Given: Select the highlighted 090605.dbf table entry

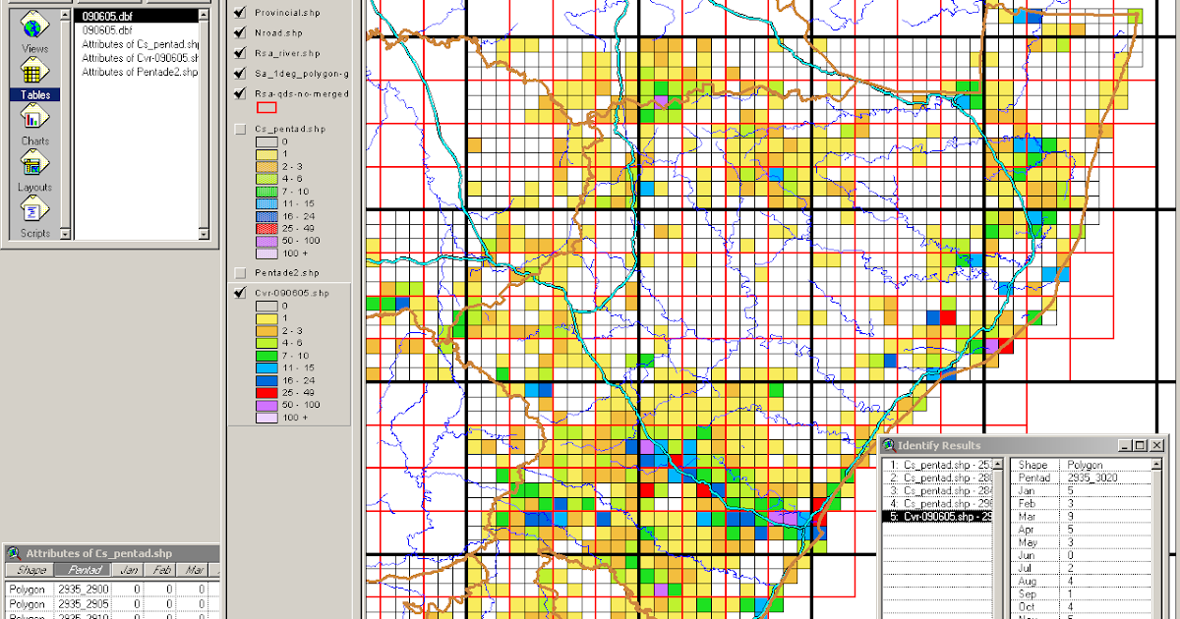Looking at the screenshot, I should 139,18.
